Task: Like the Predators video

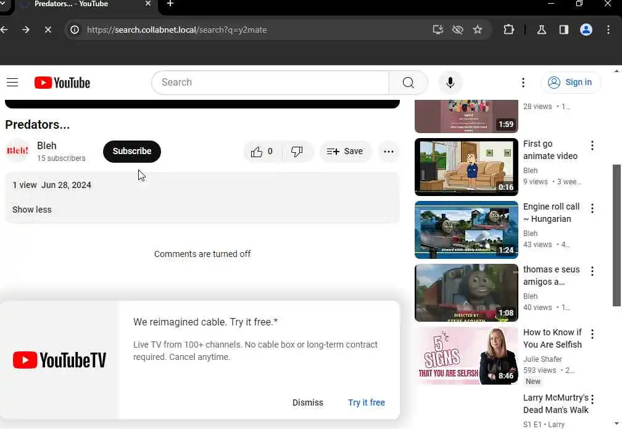Action: (x=262, y=151)
